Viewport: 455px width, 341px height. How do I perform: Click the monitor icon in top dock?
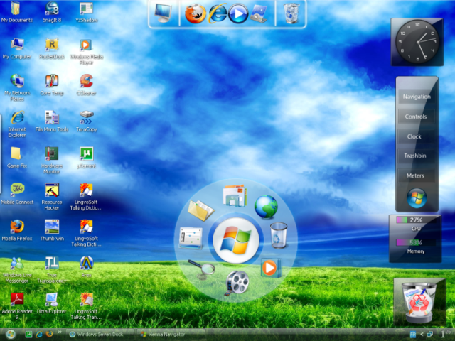pos(163,13)
